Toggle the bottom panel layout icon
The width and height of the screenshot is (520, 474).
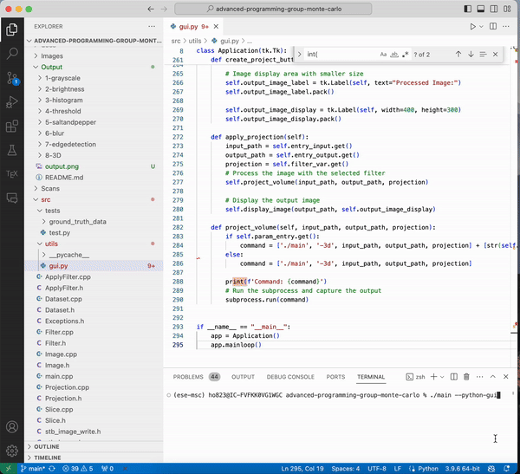[x=480, y=9]
